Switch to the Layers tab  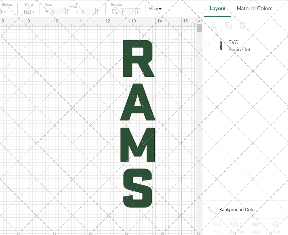click(x=217, y=8)
